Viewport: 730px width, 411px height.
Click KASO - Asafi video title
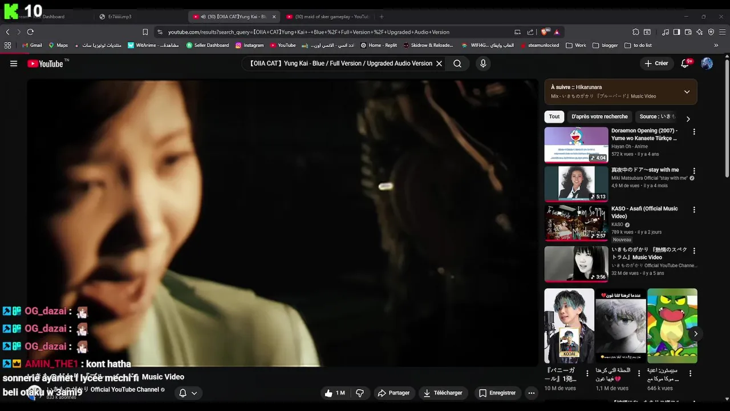pos(644,212)
